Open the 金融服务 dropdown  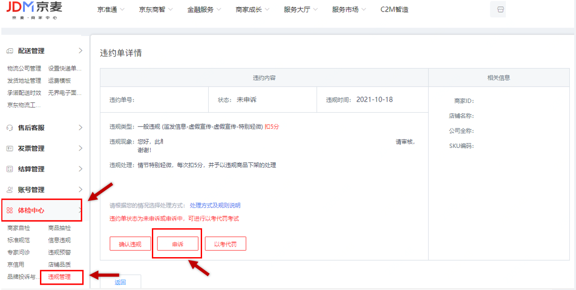pyautogui.click(x=204, y=10)
